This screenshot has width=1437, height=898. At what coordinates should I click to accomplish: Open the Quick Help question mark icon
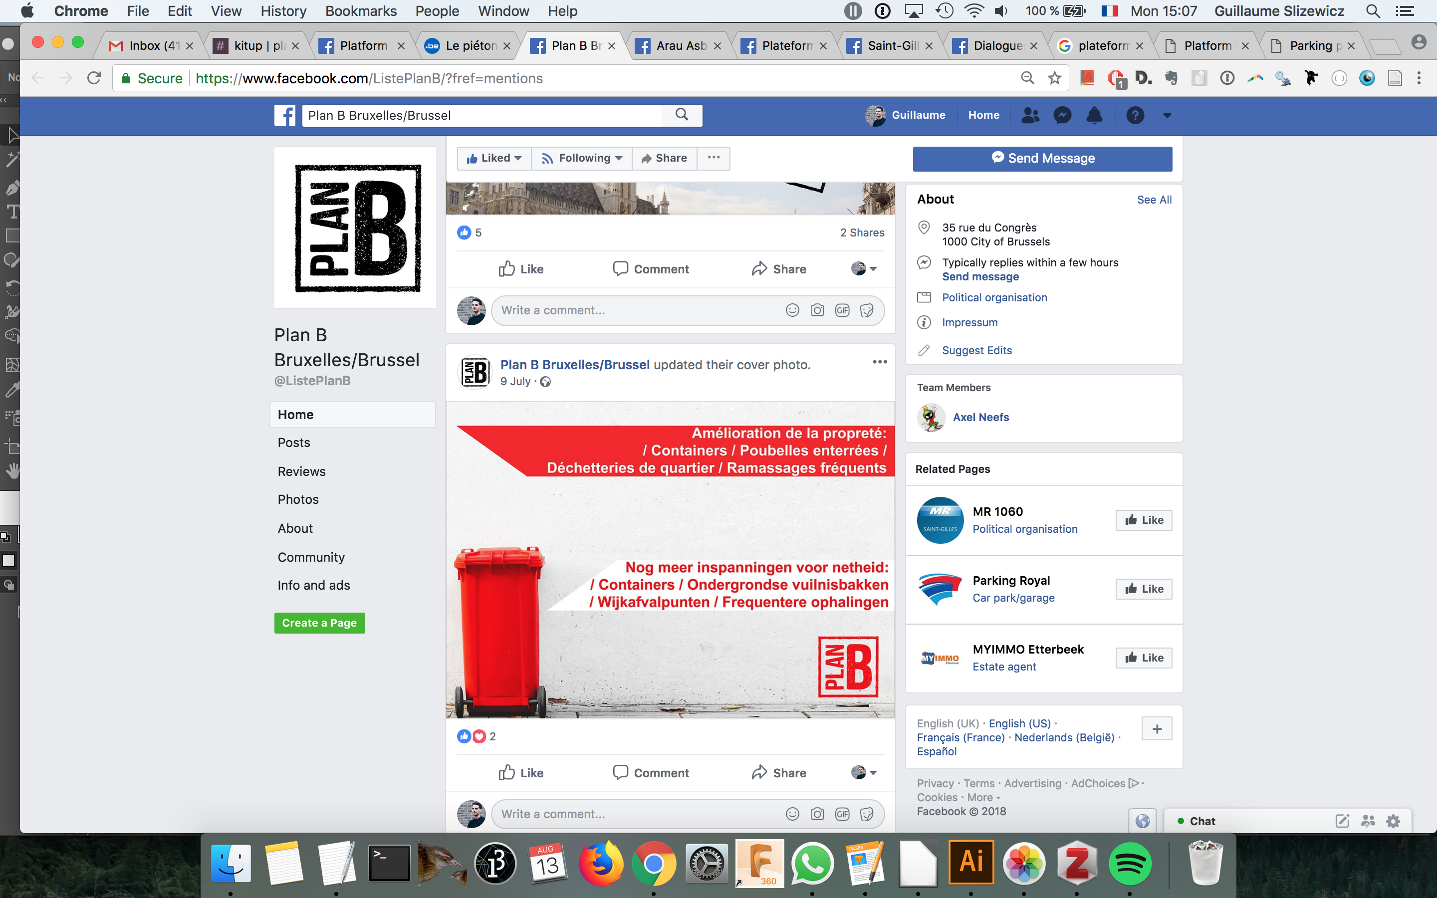[1135, 115]
